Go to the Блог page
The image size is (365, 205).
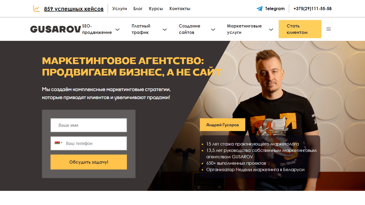(x=138, y=9)
